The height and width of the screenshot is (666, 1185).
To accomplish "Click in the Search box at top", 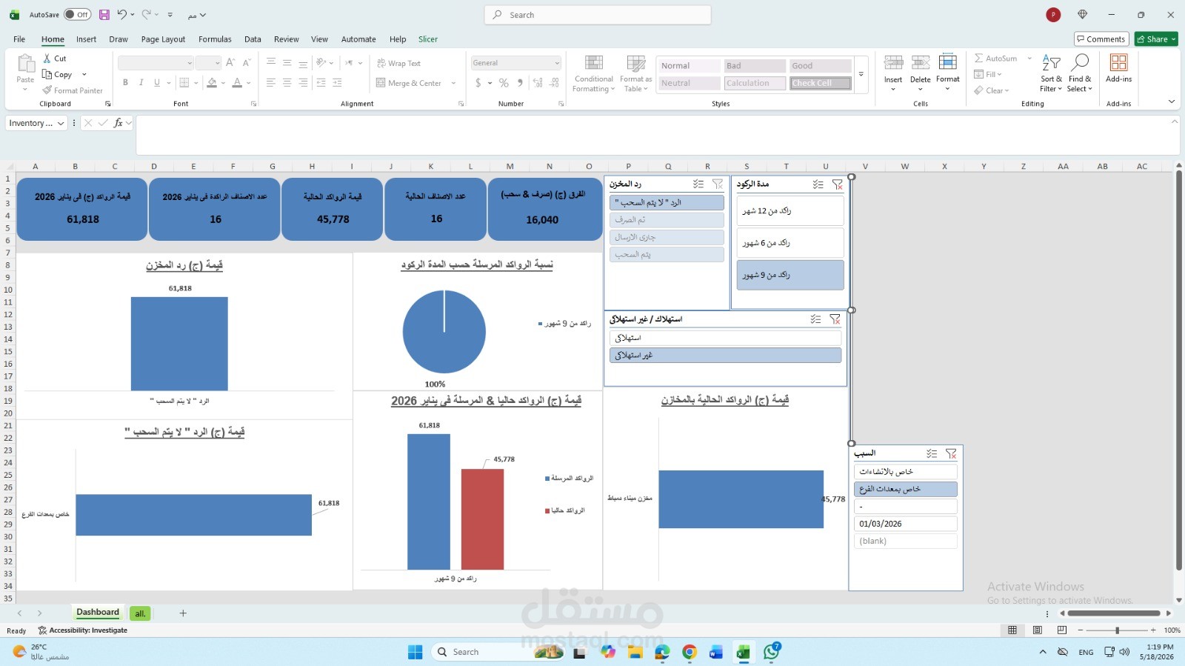I will pyautogui.click(x=598, y=15).
